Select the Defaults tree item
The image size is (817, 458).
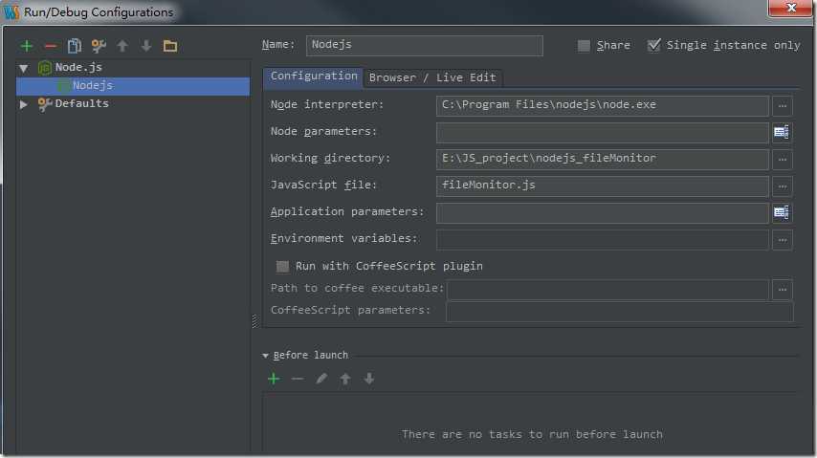click(82, 103)
